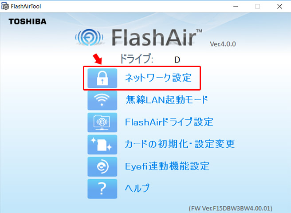Click the FW Ver.F15DBW3BW4.00.01 firmware text

coord(231,208)
